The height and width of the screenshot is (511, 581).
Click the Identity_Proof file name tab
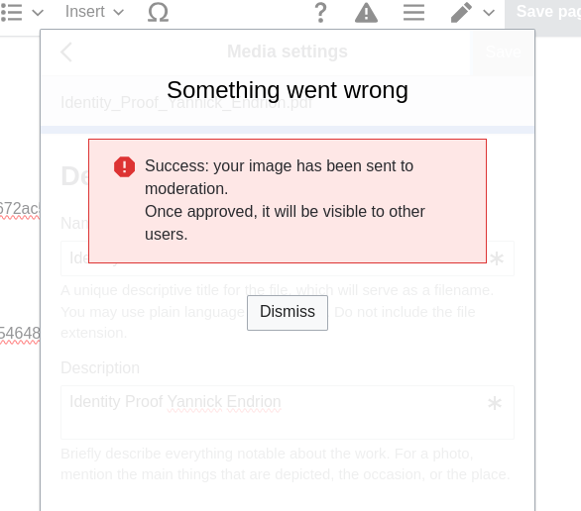[x=186, y=102]
